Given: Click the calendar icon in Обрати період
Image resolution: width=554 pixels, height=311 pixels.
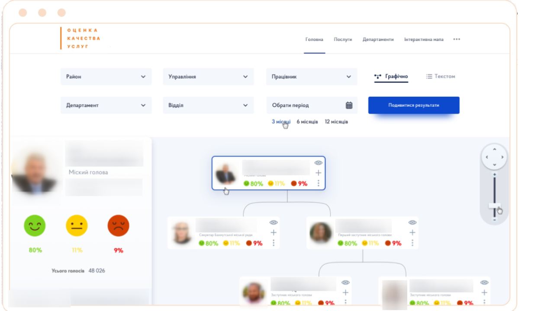Looking at the screenshot, I should (x=349, y=105).
